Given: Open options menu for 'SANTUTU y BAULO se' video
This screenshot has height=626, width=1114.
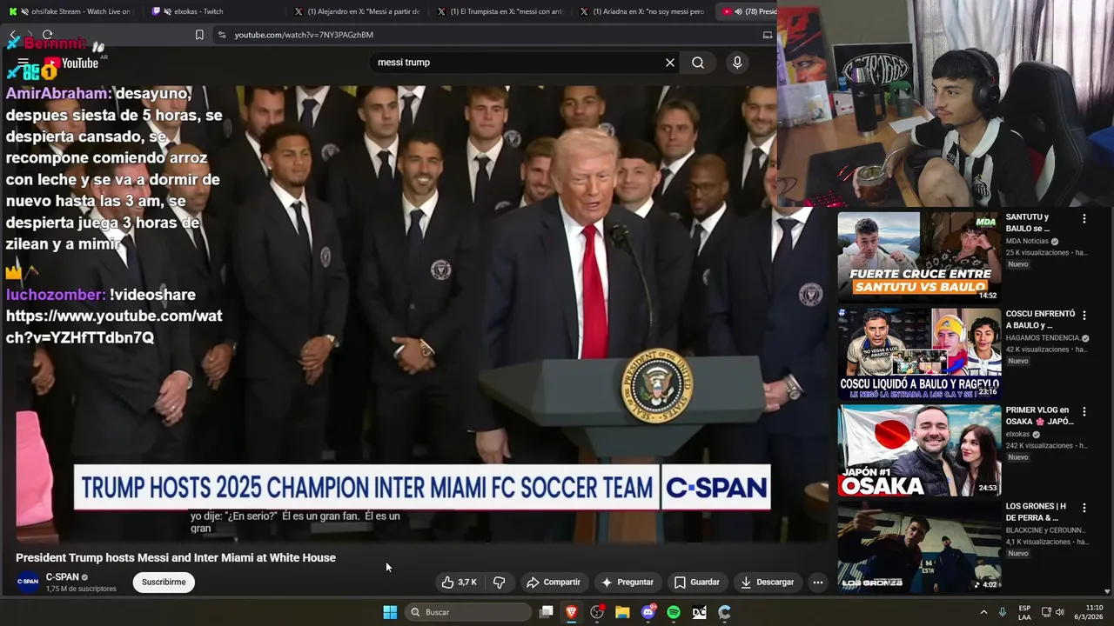Looking at the screenshot, I should pos(1084,218).
